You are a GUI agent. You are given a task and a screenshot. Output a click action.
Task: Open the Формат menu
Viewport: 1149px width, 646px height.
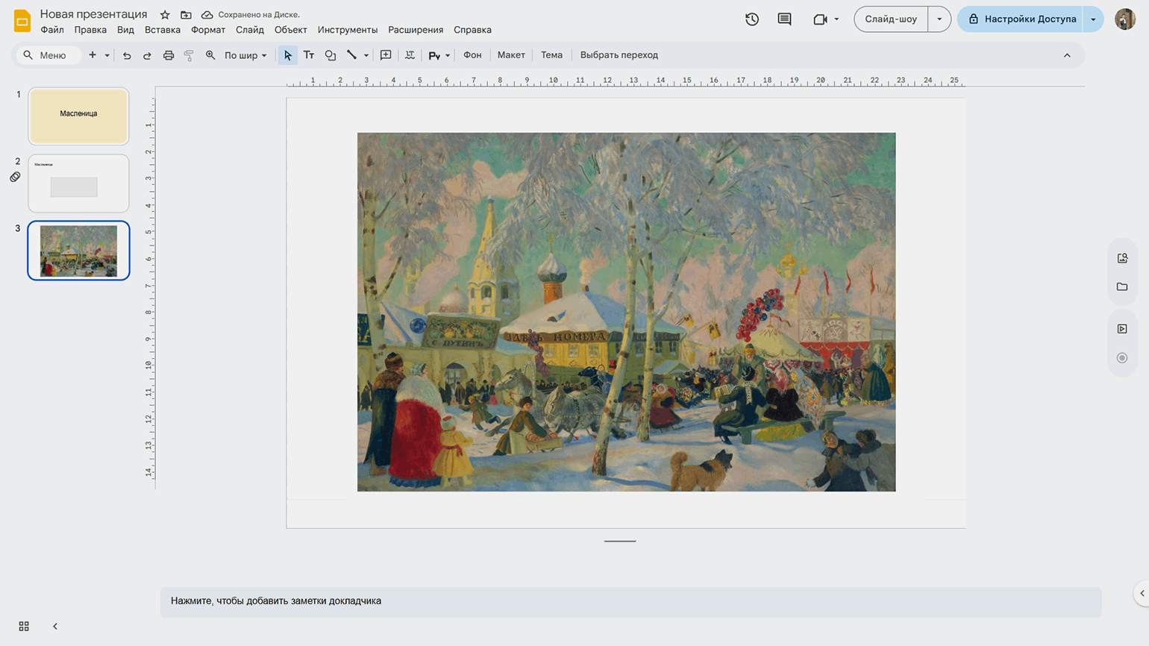(207, 30)
